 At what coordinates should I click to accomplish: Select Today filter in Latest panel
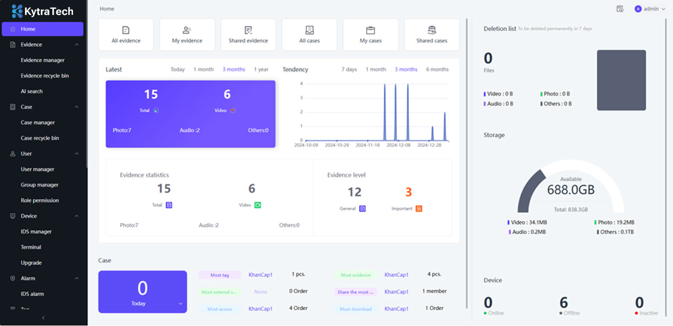(178, 69)
